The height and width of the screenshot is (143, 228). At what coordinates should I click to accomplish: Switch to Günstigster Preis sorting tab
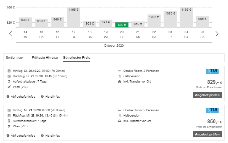click(x=76, y=58)
